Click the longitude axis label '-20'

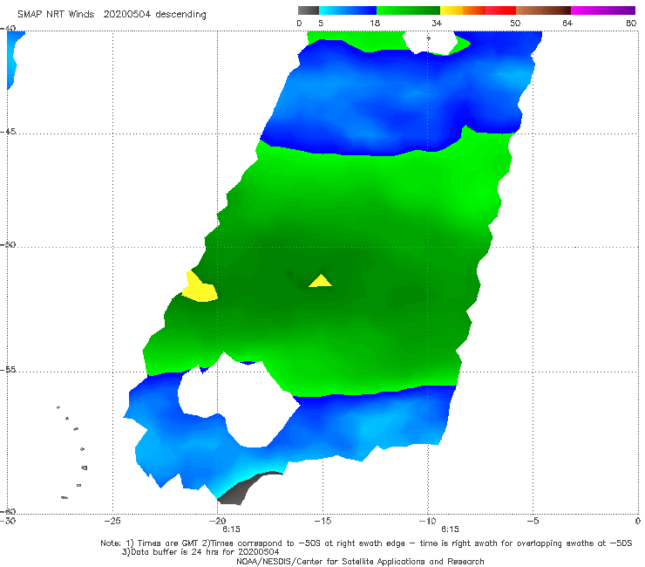218,521
